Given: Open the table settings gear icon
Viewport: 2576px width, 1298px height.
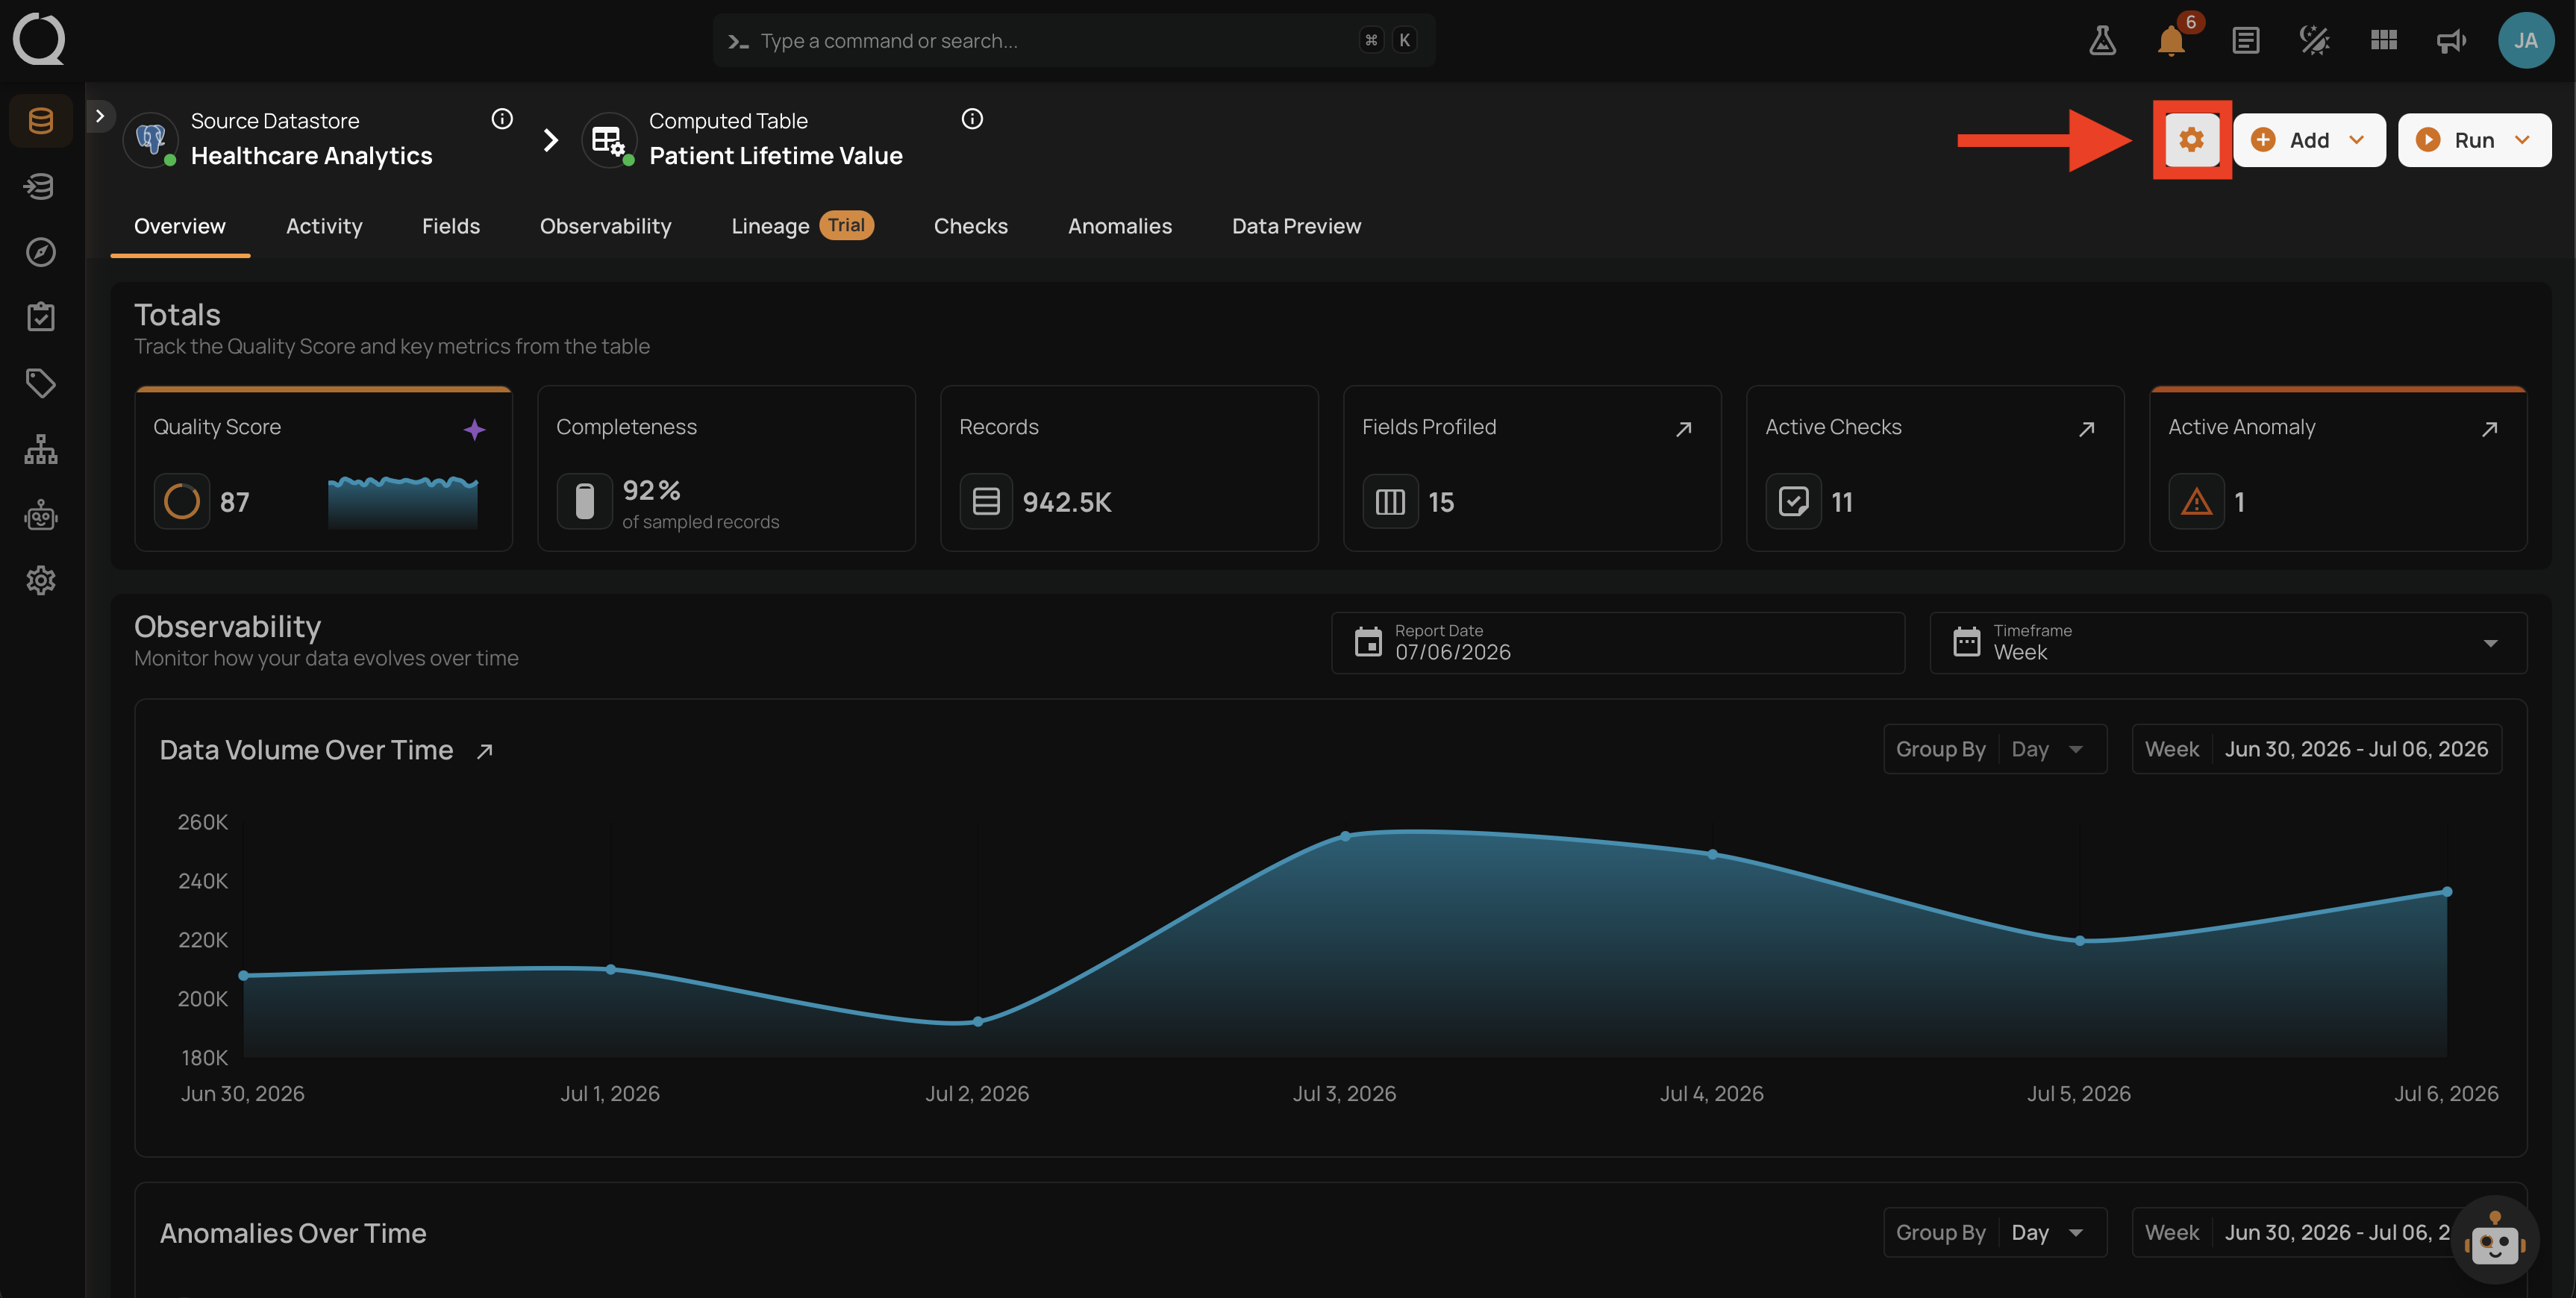Looking at the screenshot, I should pos(2191,140).
